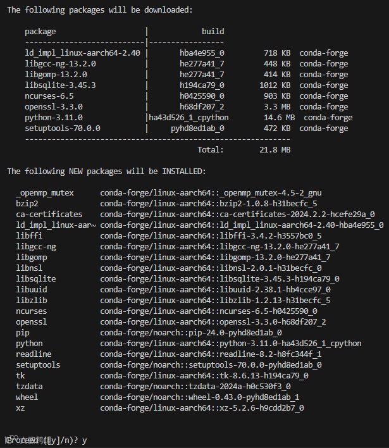Click the ca-certificates package name
This screenshot has width=389, height=448.
pos(49,215)
